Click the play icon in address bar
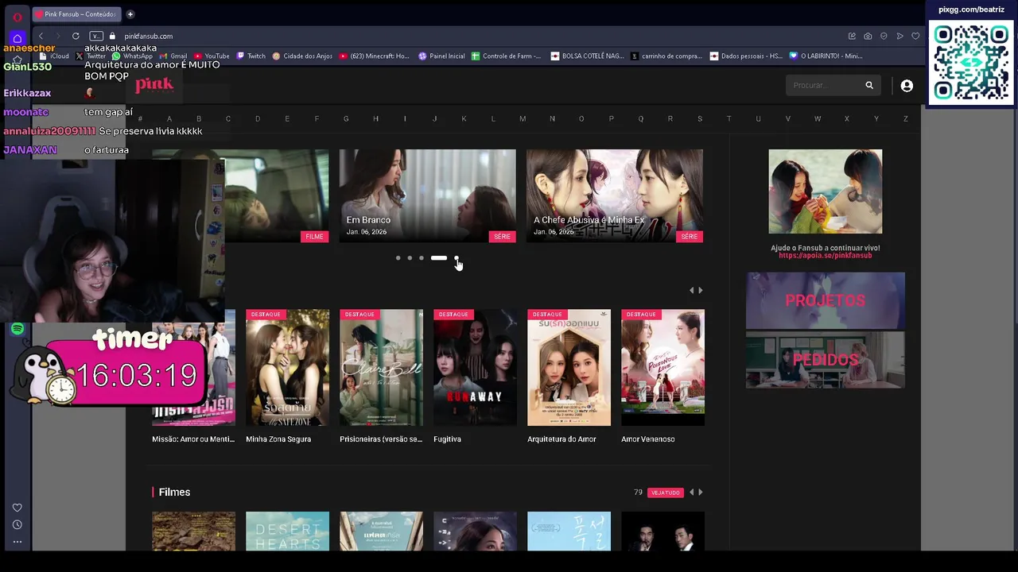This screenshot has height=572, width=1018. [899, 36]
